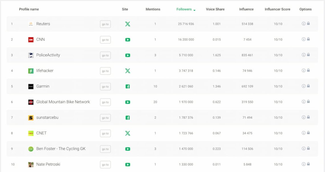Click the X site icon for CNET
This screenshot has height=172, width=325.
click(128, 133)
